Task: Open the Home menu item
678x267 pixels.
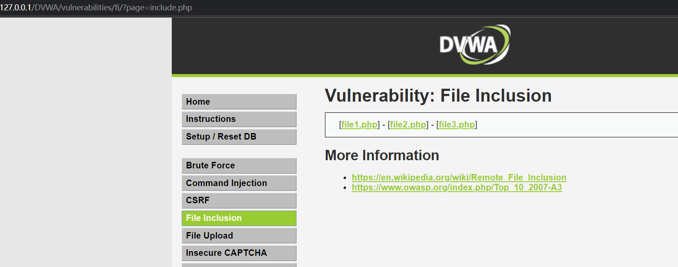Action: pos(239,102)
